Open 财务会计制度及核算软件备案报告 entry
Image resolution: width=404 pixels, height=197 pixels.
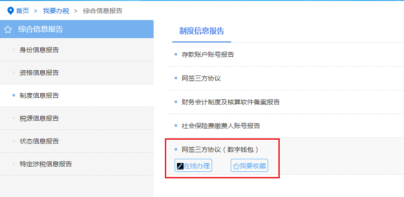click(231, 102)
